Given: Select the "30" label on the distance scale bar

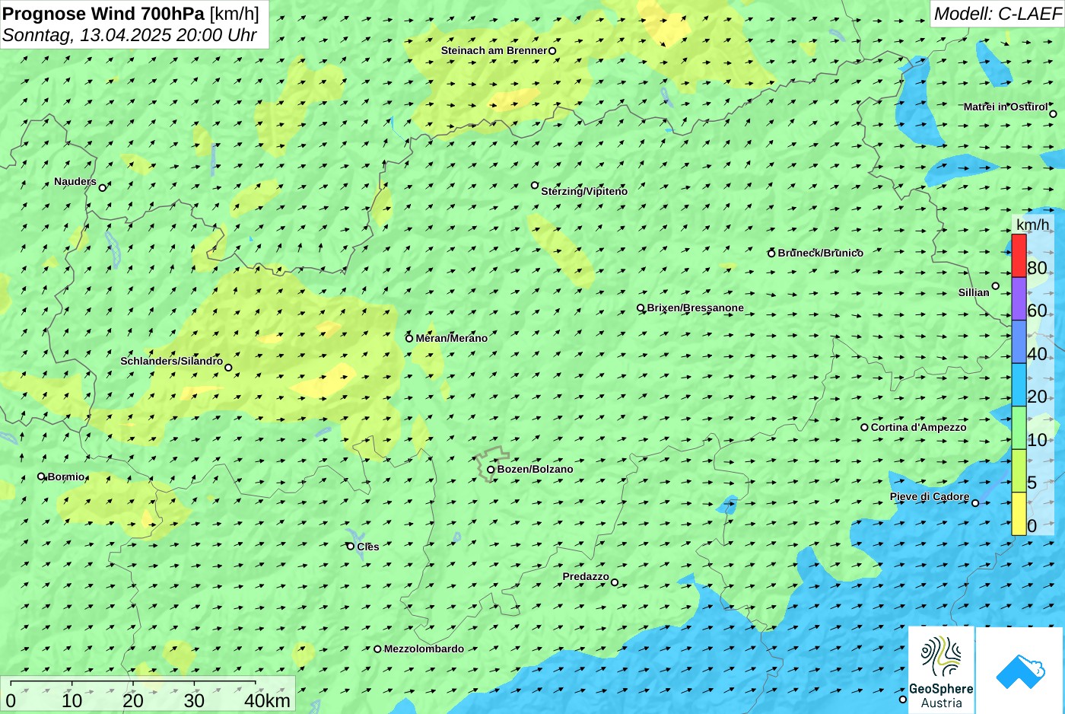Looking at the screenshot, I should point(194,701).
